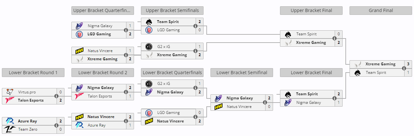Open the Grand Final match info icon
The width and height of the screenshot is (414, 136).
pyautogui.click(x=404, y=68)
